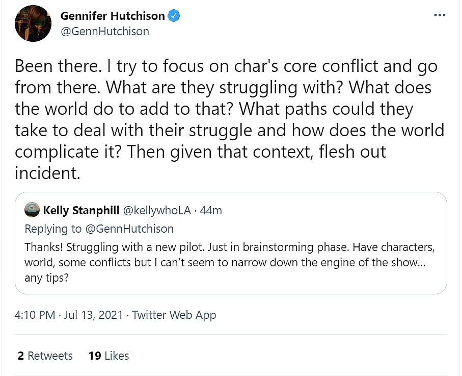View the 19 Likes list
Viewport: 462px width, 376px height.
[108, 356]
